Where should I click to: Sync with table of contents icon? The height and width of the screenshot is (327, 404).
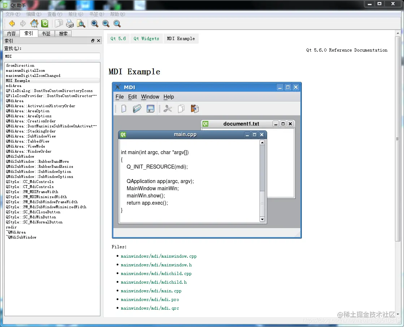click(45, 24)
